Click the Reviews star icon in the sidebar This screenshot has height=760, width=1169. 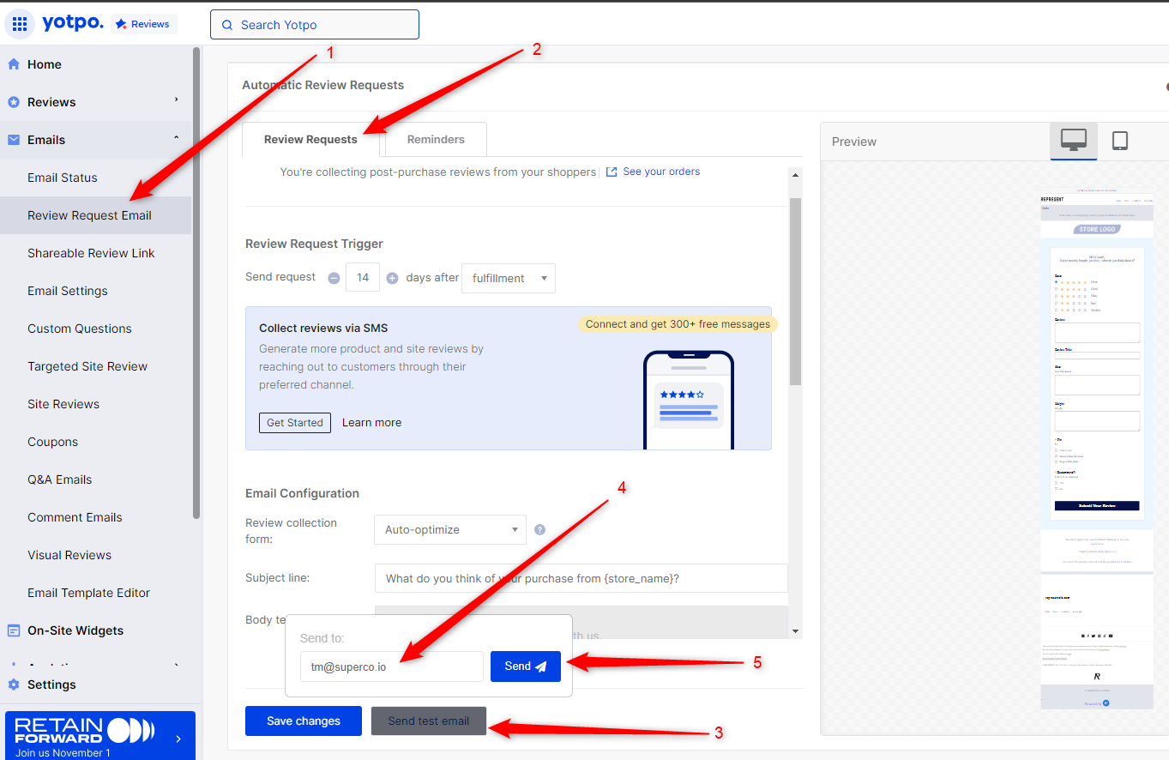(14, 102)
